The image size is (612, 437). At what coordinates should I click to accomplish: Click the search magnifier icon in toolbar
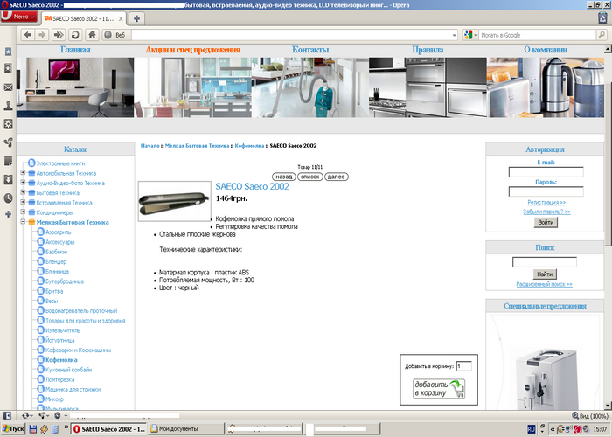tap(602, 35)
